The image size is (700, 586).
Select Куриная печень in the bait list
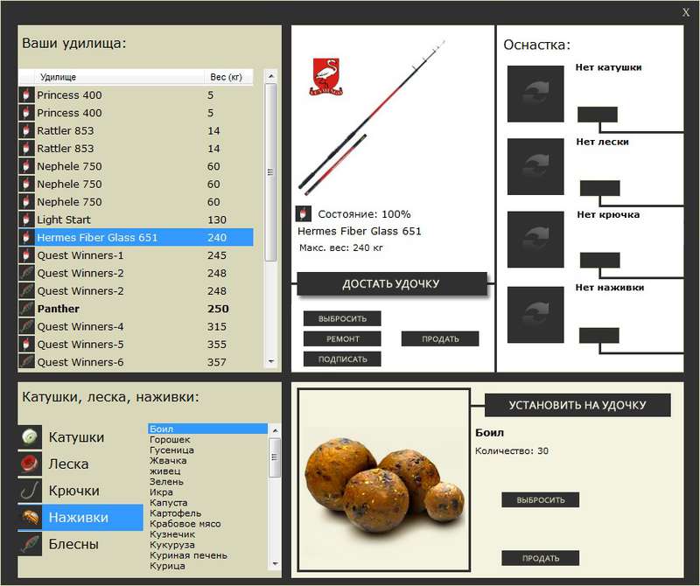tap(207, 555)
